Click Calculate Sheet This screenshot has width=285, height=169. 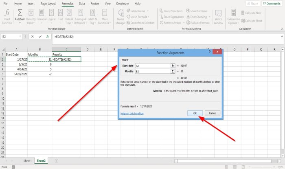tap(252, 21)
